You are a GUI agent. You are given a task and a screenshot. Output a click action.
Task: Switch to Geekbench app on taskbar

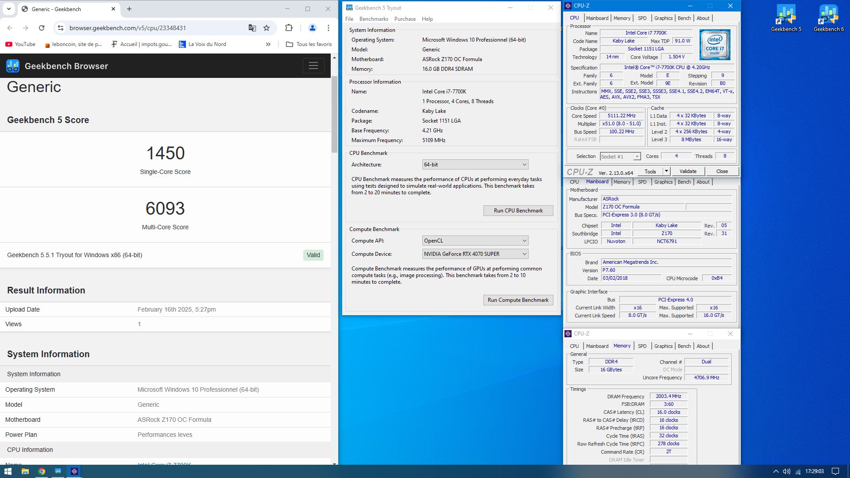(58, 471)
